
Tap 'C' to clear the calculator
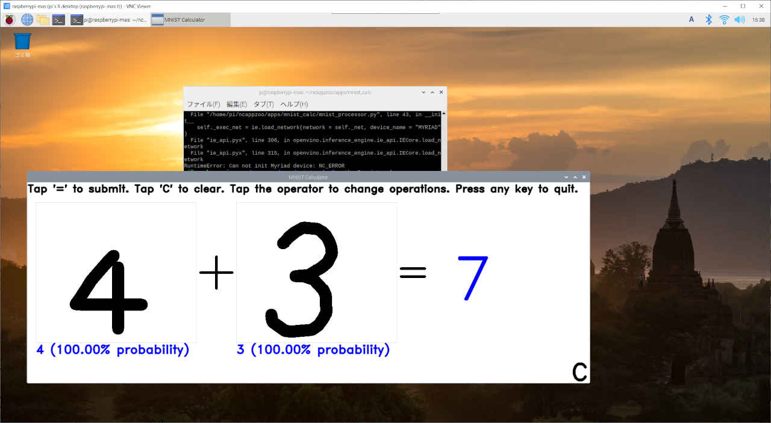pos(579,372)
